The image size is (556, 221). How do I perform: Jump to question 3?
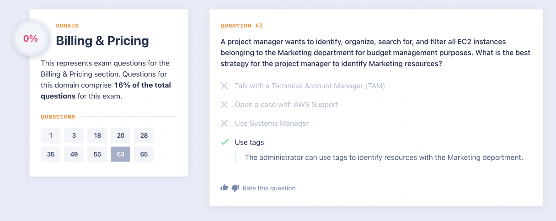click(74, 135)
